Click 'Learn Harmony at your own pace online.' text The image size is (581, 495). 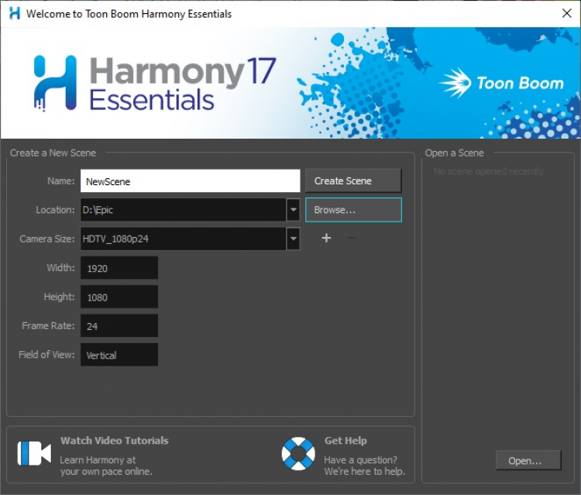[106, 466]
